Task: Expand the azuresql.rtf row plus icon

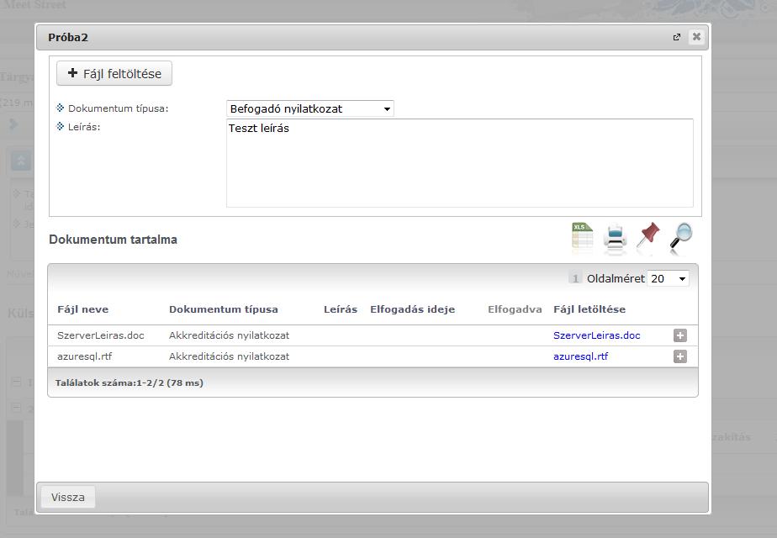Action: tap(679, 356)
